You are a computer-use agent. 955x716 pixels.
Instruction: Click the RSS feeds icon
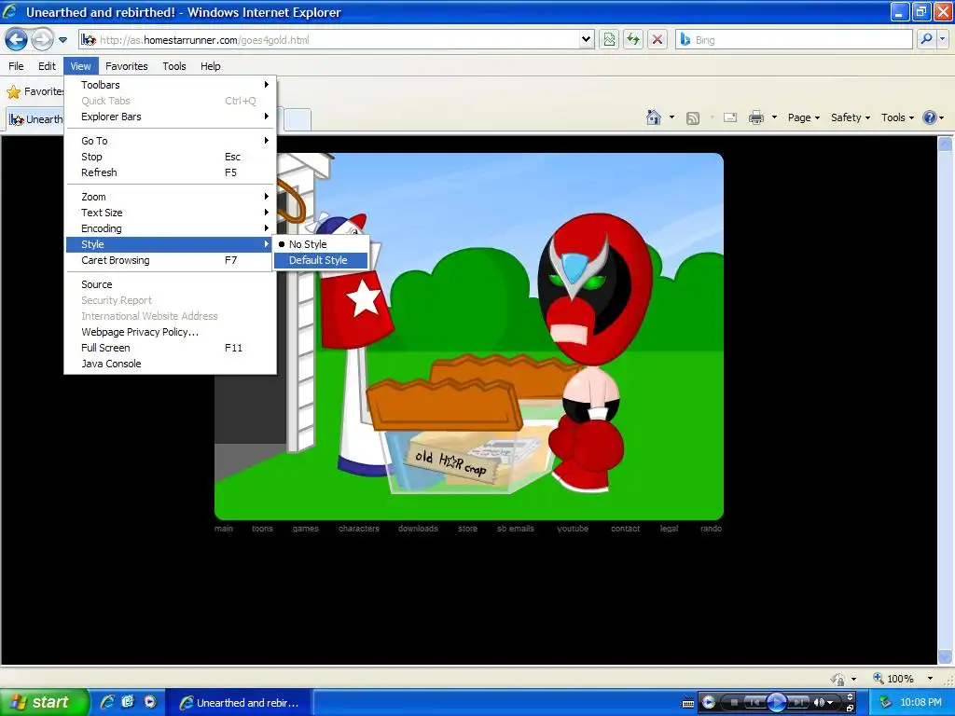click(x=693, y=118)
